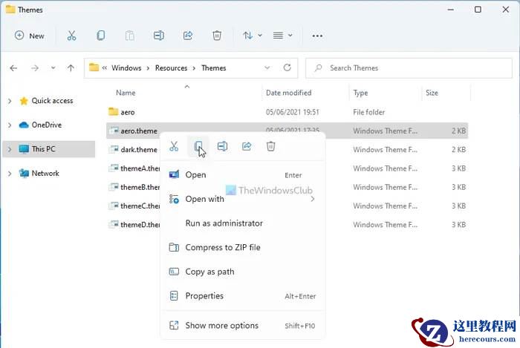Sort by the Name column header
Viewport: 520px width, 348px height.
click(126, 93)
